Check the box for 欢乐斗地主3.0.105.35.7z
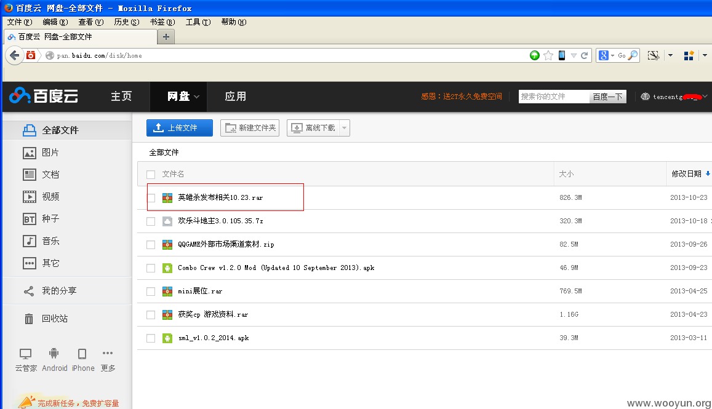Viewport: 712px width, 409px height. pos(151,221)
